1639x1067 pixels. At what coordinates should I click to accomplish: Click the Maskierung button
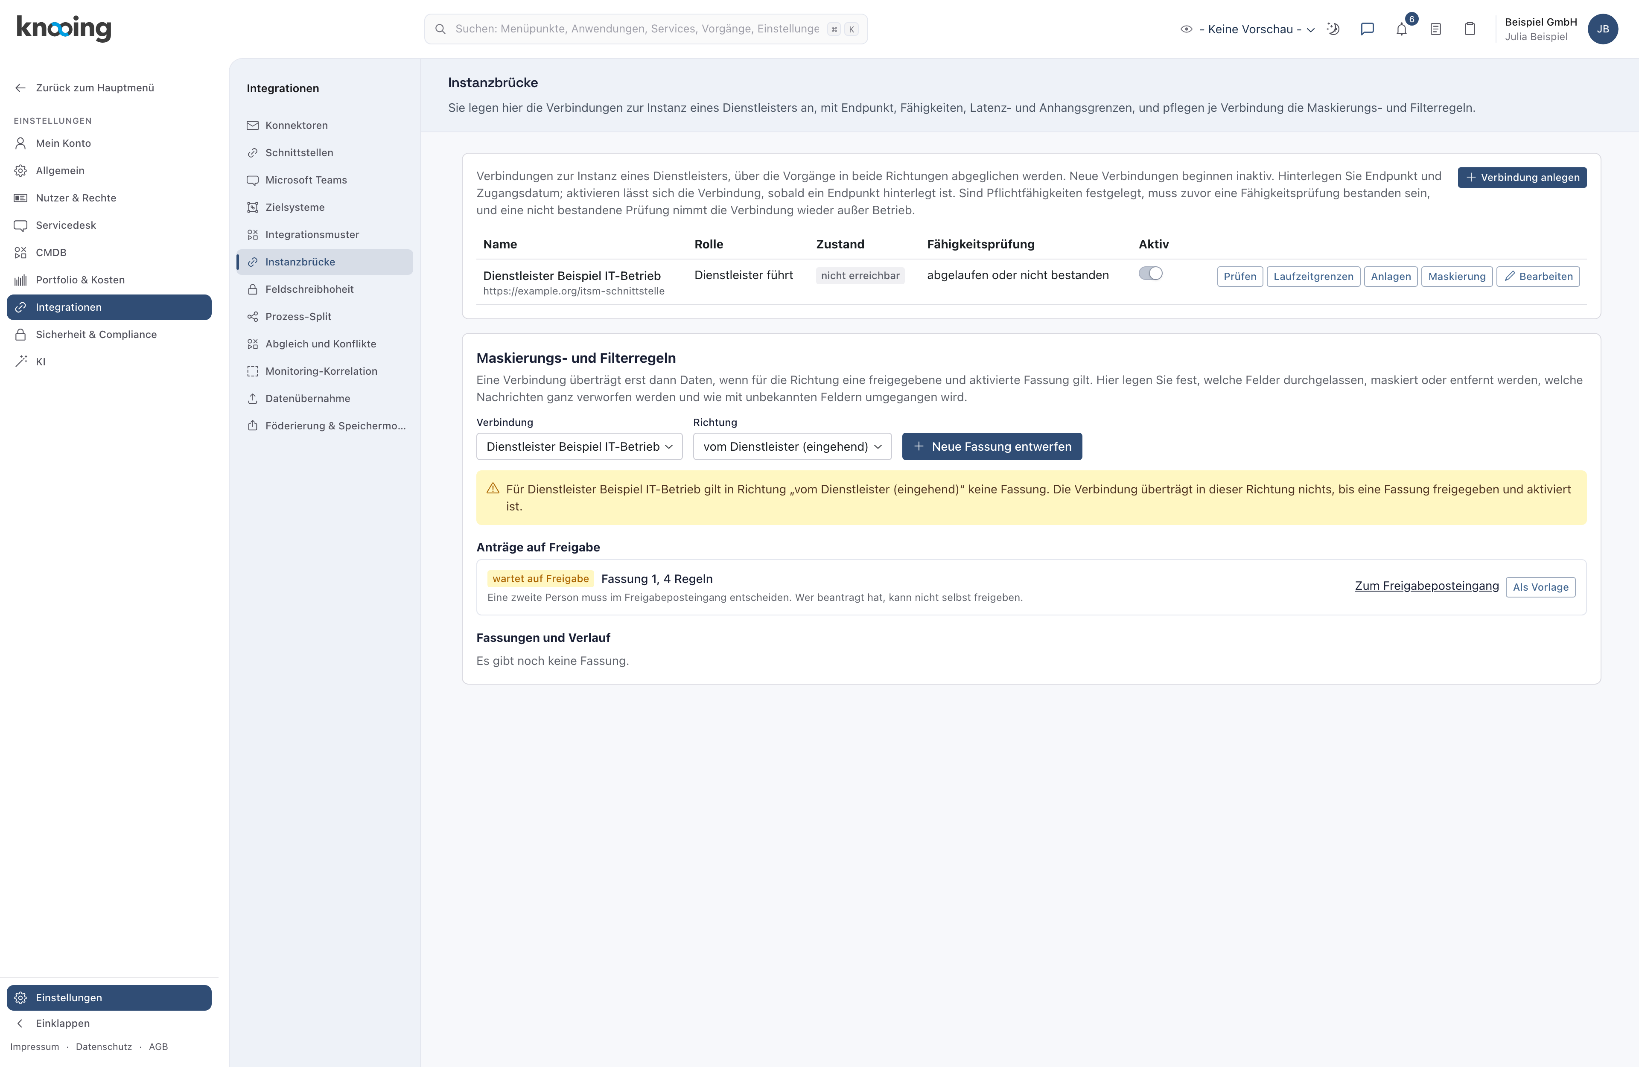click(1456, 276)
